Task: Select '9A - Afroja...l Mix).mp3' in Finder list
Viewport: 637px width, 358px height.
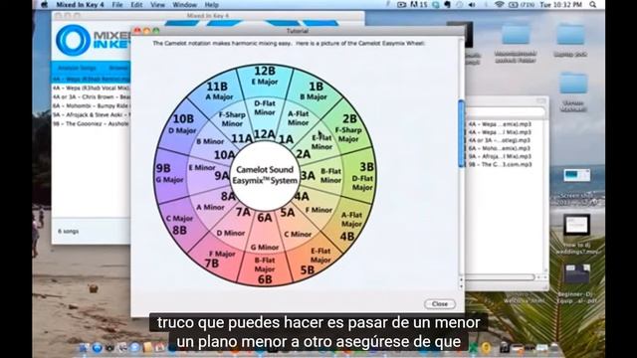Action: coord(500,156)
